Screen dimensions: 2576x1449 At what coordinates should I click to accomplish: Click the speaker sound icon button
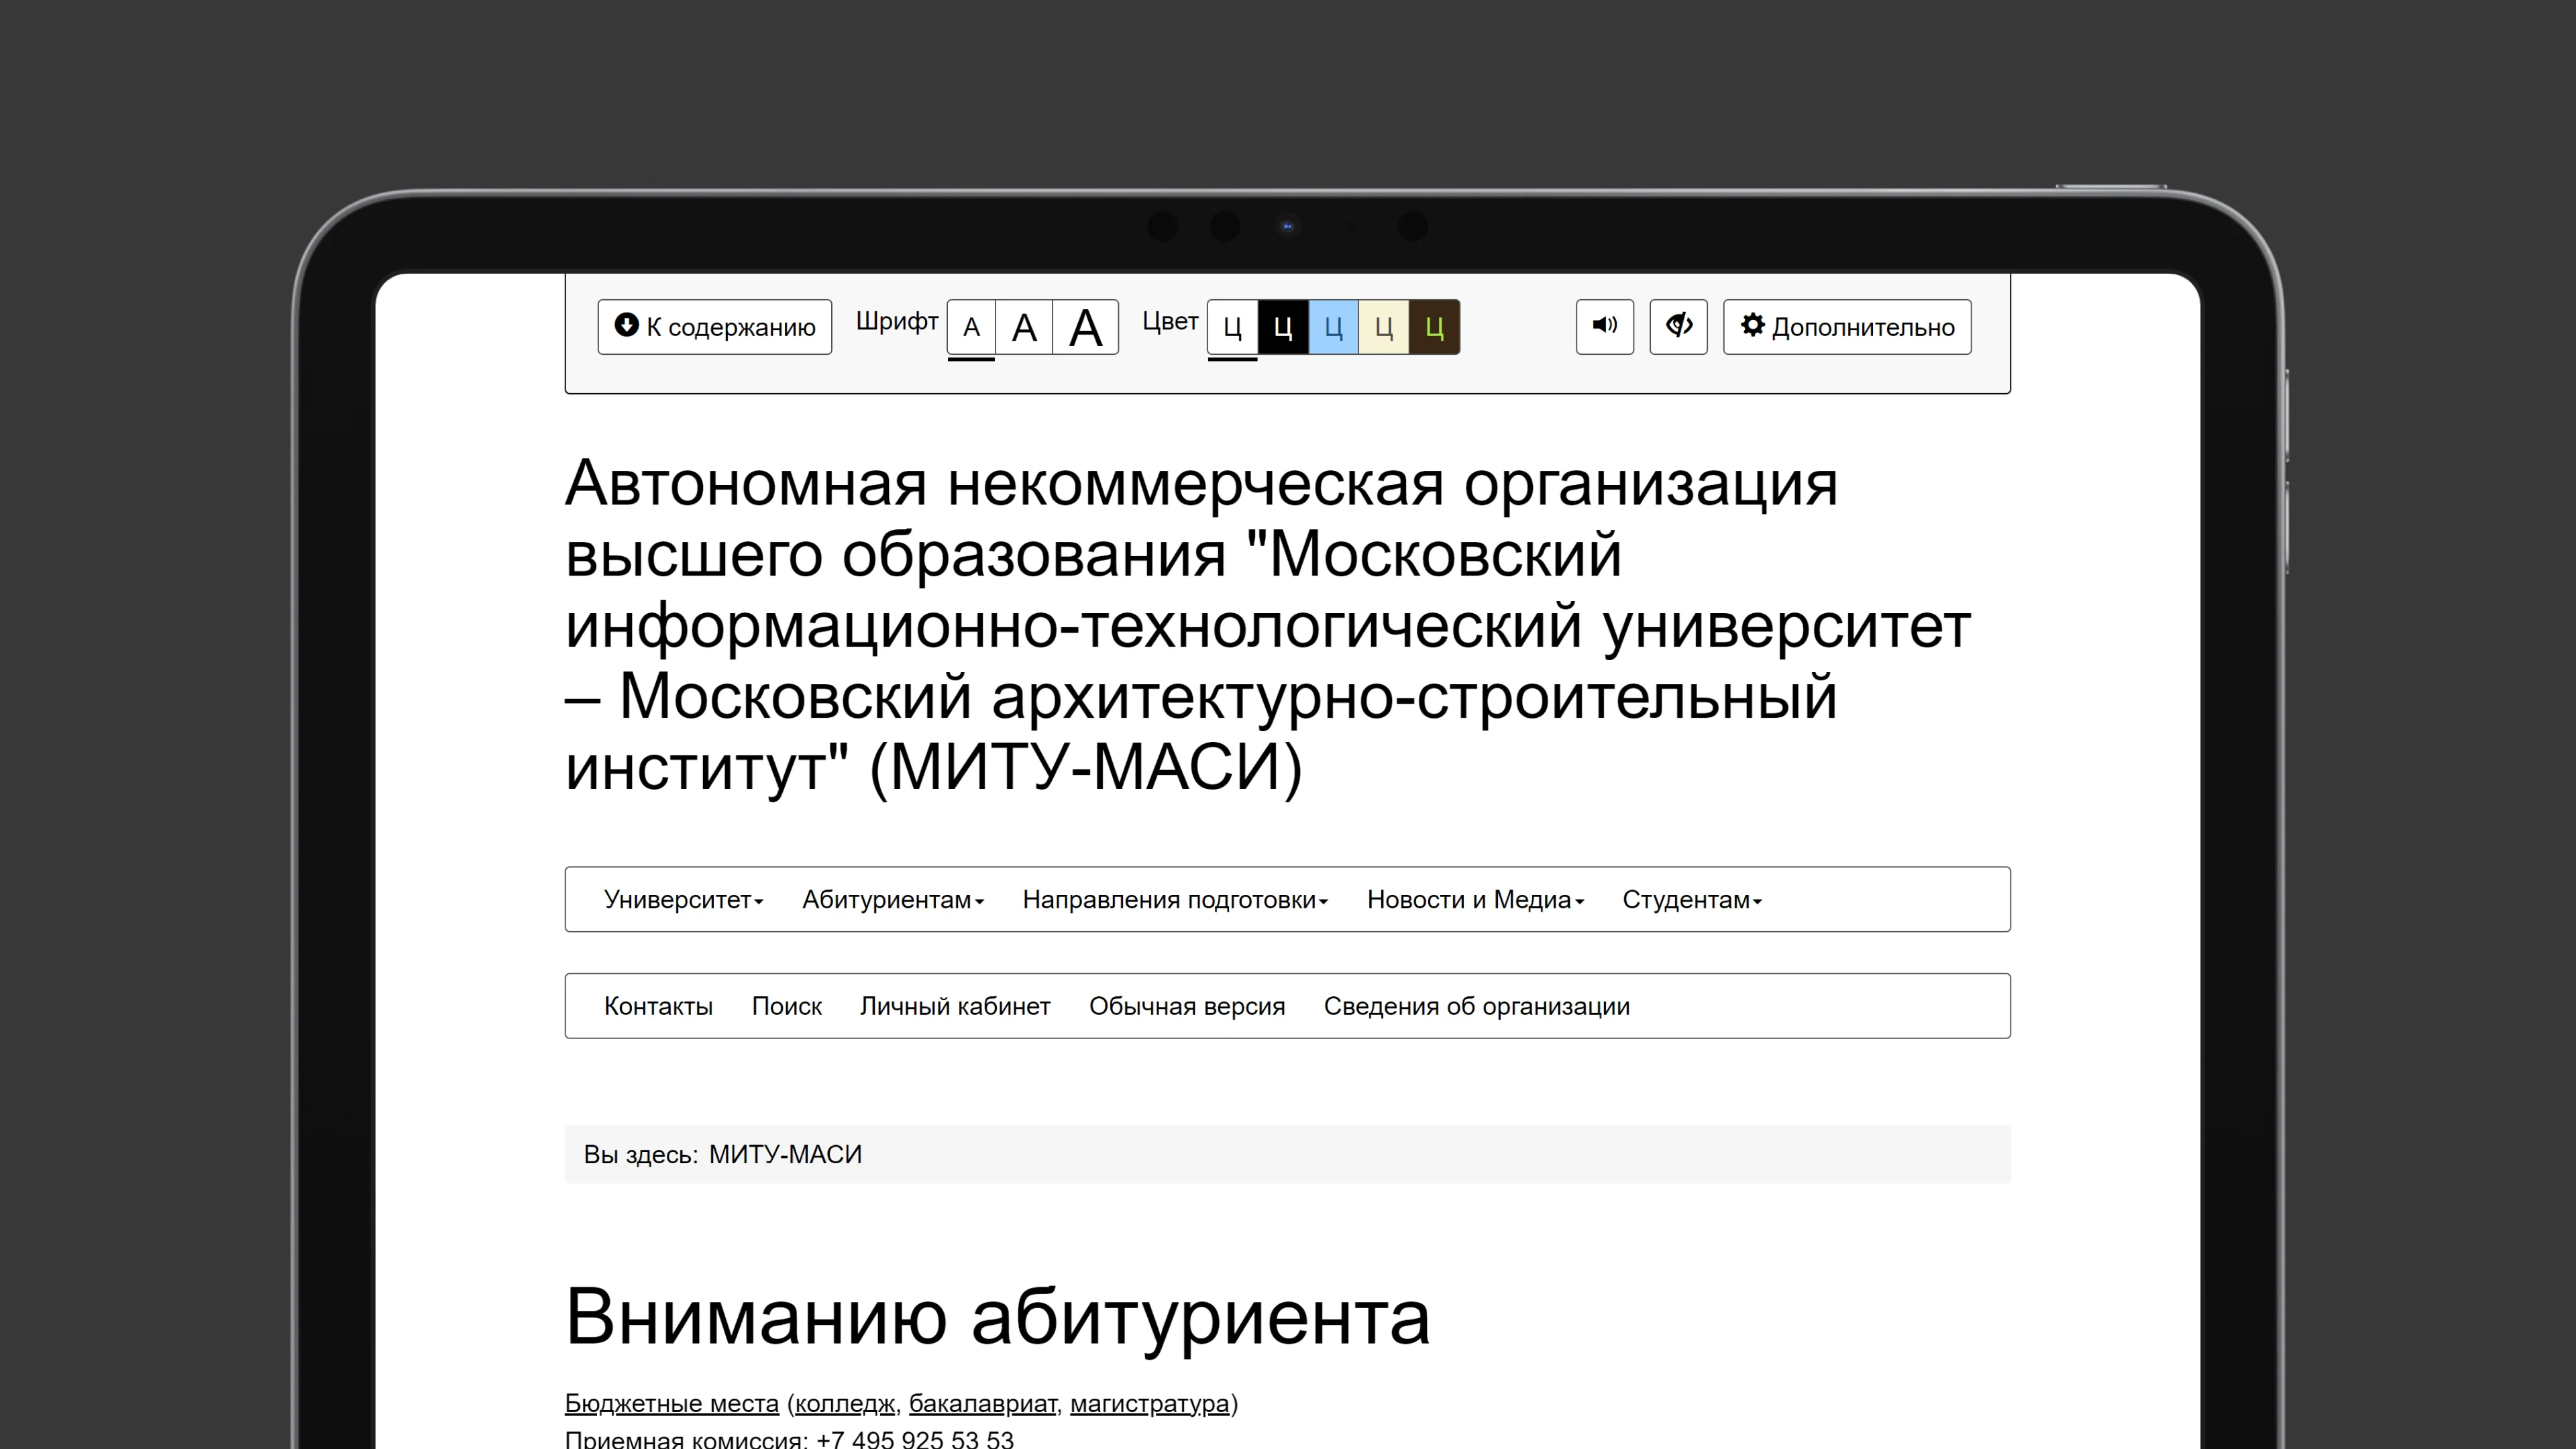click(x=1604, y=326)
